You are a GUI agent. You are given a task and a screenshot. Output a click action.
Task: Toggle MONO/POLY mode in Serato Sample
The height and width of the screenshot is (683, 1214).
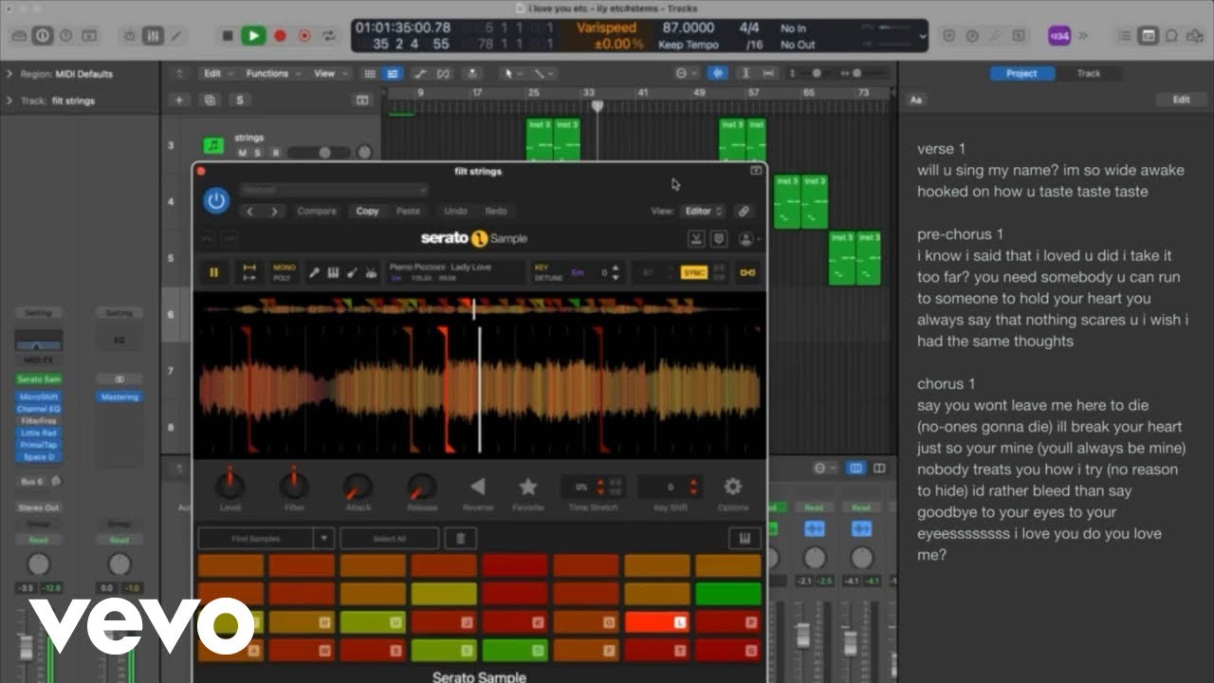pos(285,272)
